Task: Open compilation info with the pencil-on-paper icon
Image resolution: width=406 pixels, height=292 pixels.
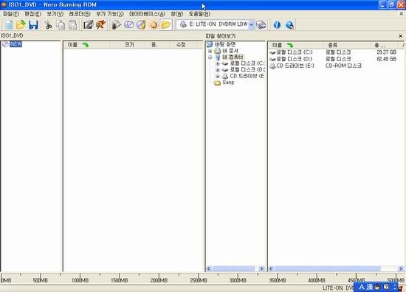Action: tap(88, 25)
